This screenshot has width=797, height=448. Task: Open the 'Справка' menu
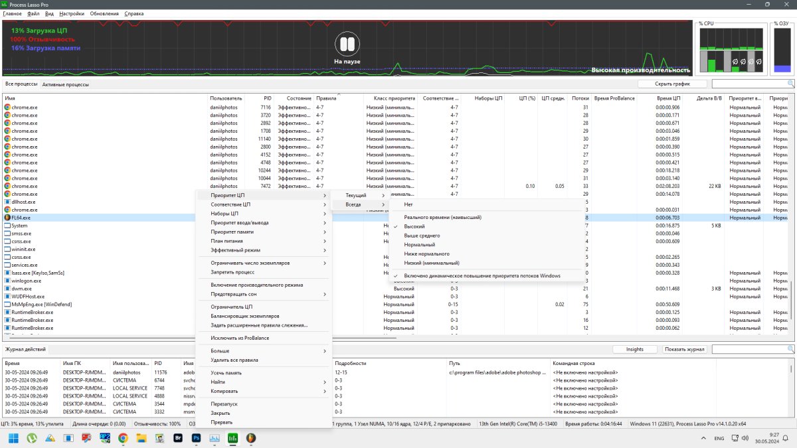tap(133, 13)
